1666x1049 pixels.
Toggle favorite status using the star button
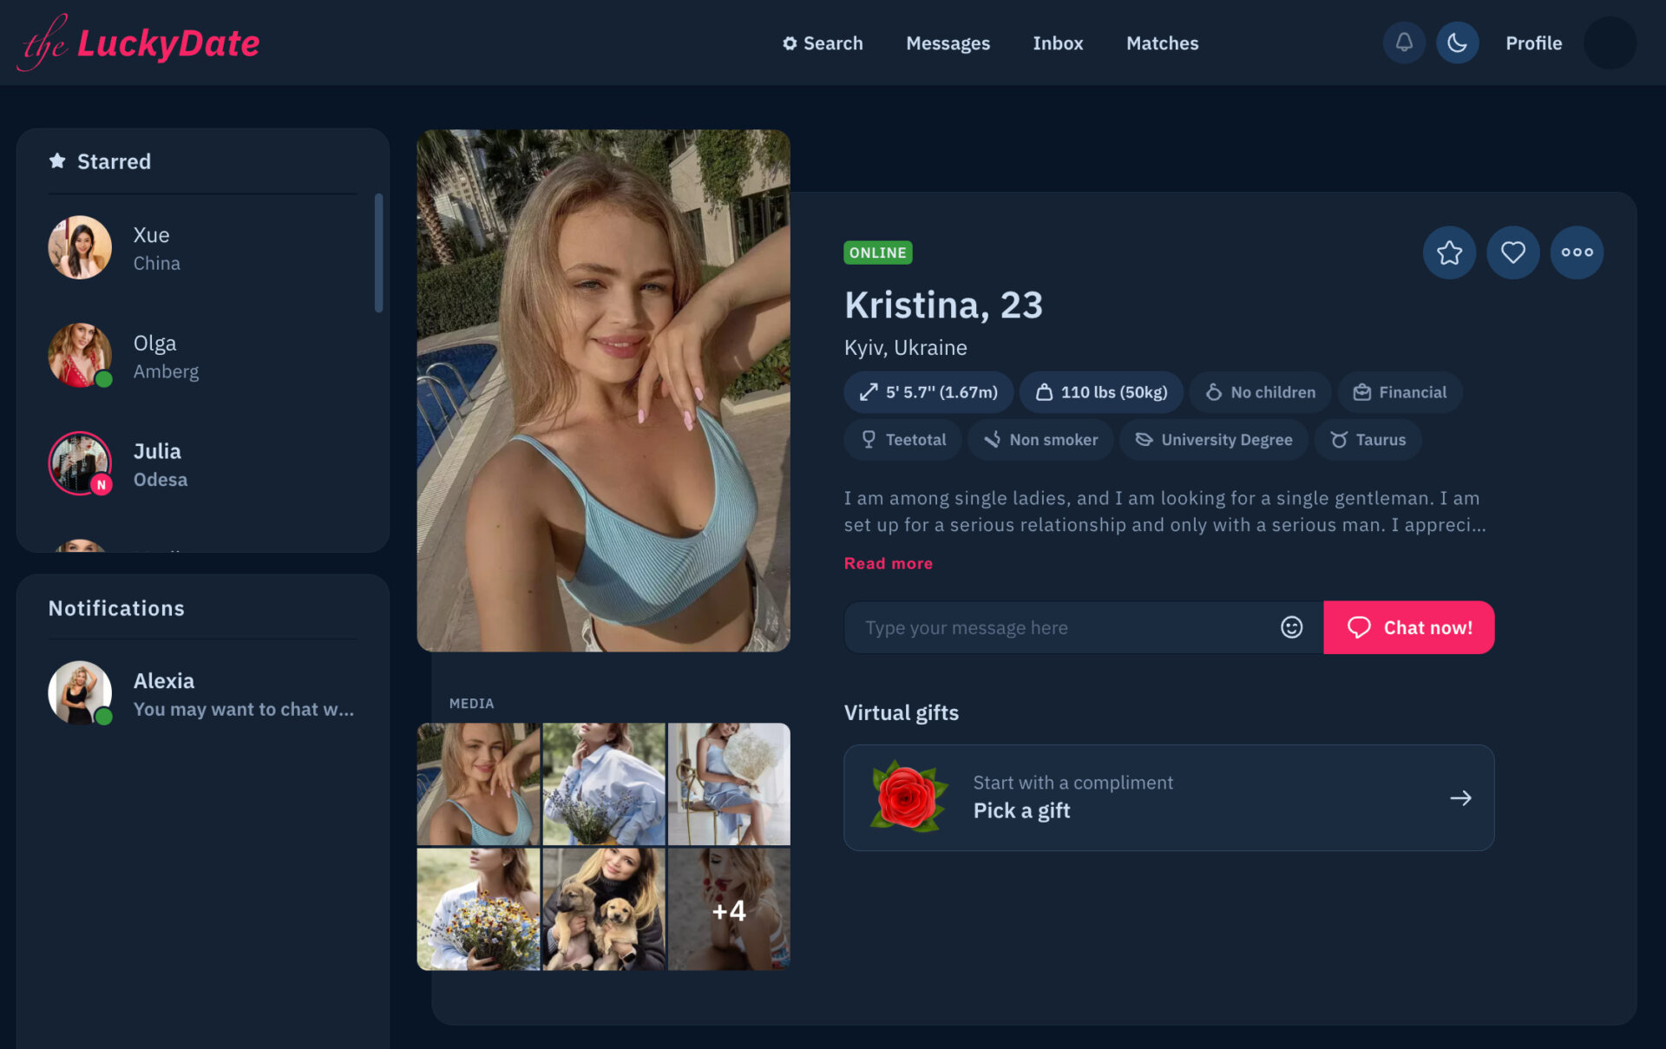tap(1449, 252)
